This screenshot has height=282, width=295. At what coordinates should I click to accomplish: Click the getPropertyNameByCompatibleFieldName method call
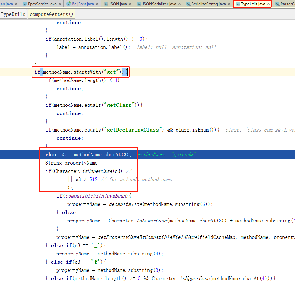(147, 237)
